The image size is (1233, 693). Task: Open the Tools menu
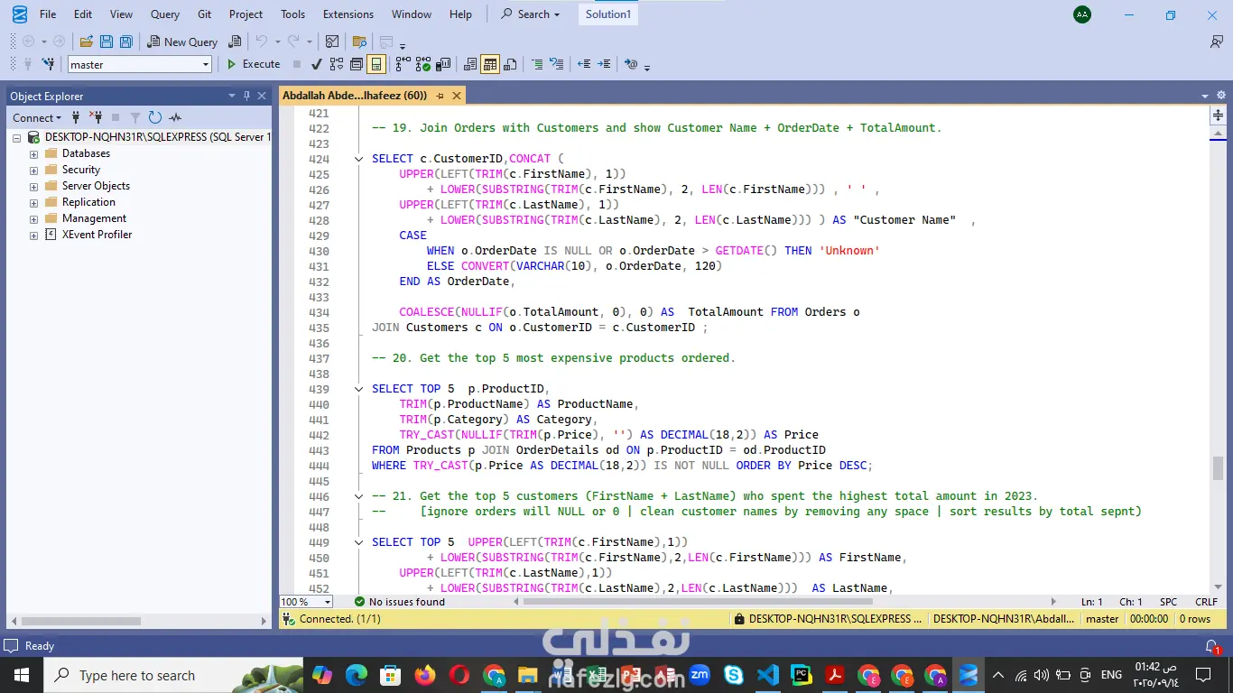[292, 14]
